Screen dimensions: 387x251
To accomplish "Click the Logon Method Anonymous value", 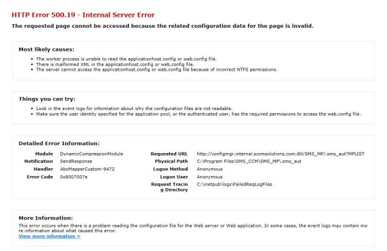I will point(210,169).
